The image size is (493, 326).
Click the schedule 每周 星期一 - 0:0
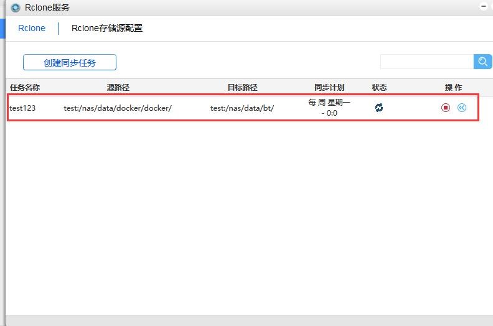[329, 108]
